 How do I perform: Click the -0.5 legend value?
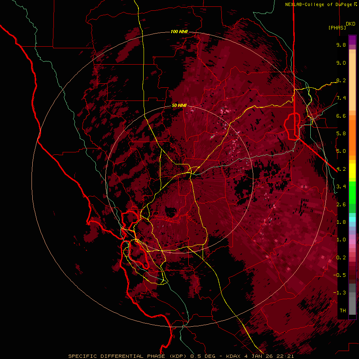pos(339,275)
